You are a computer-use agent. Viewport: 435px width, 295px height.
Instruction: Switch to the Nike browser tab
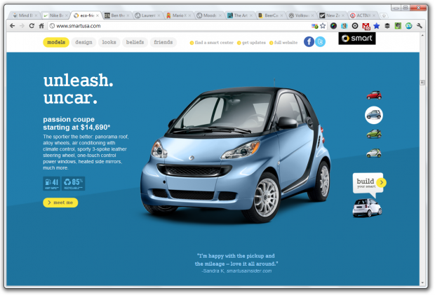[56, 15]
